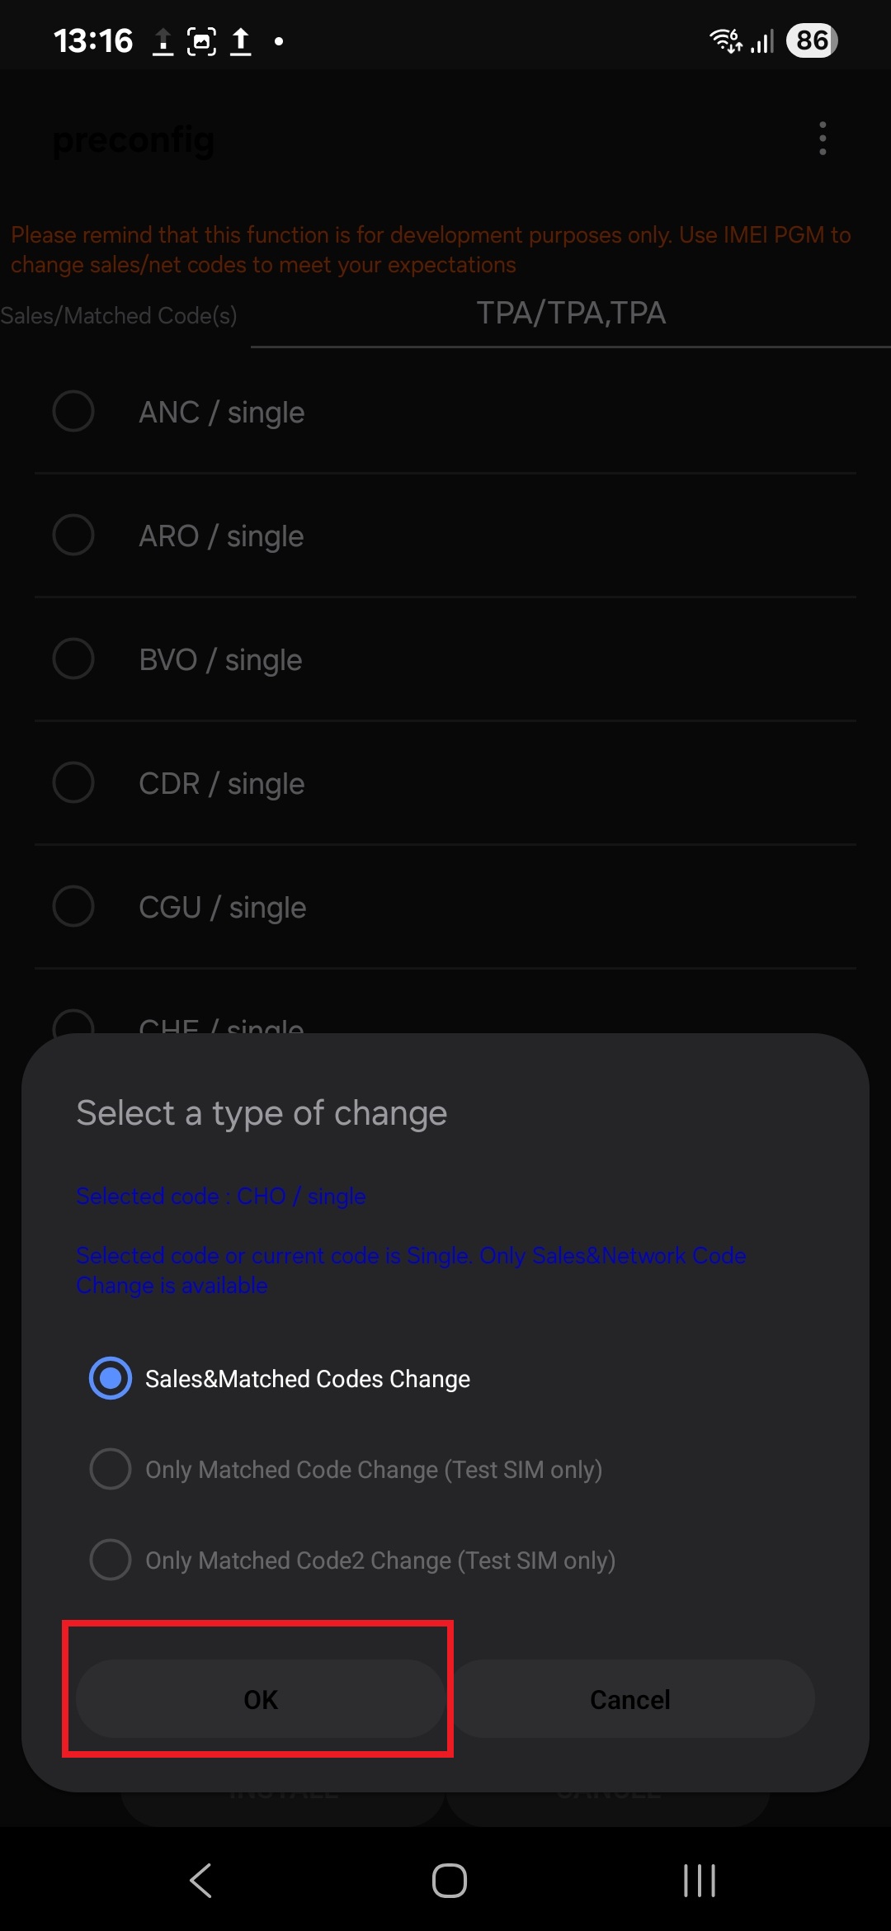
Task: Select the CDR / single option
Action: [73, 782]
